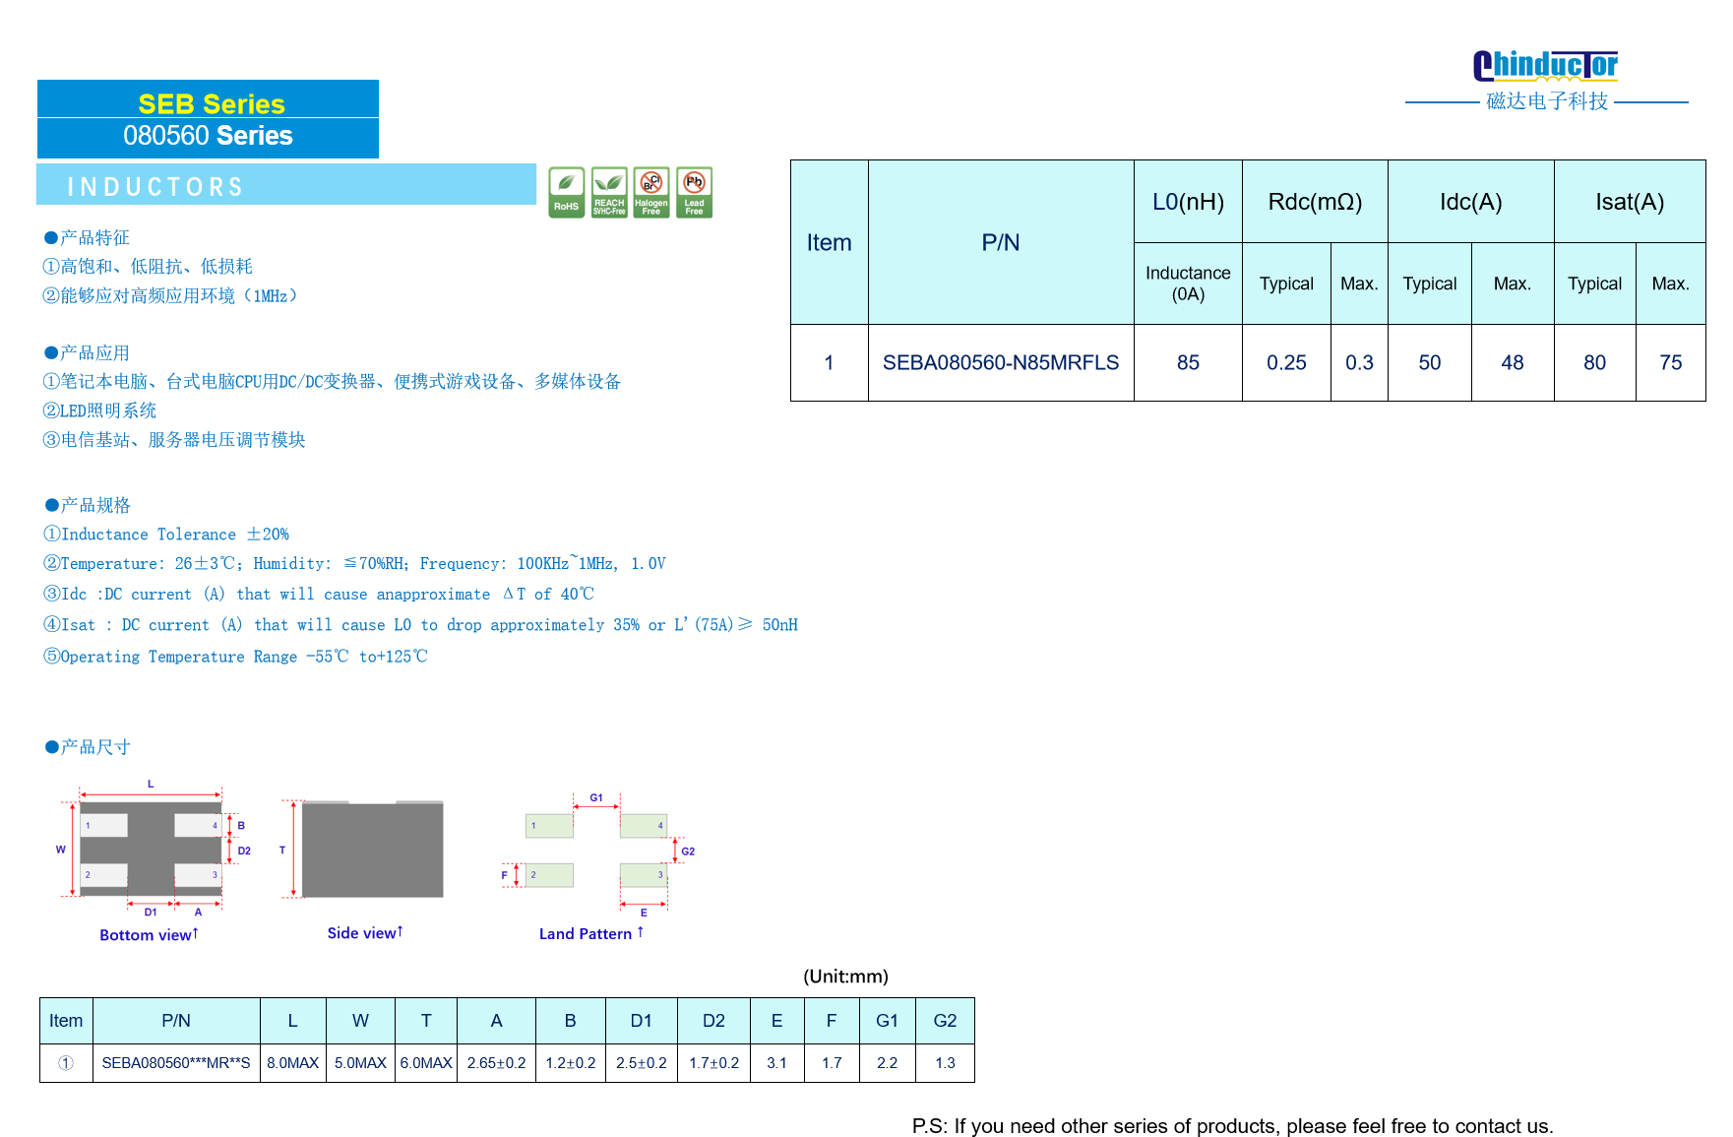Click the Idc(A) column header

point(1471,202)
